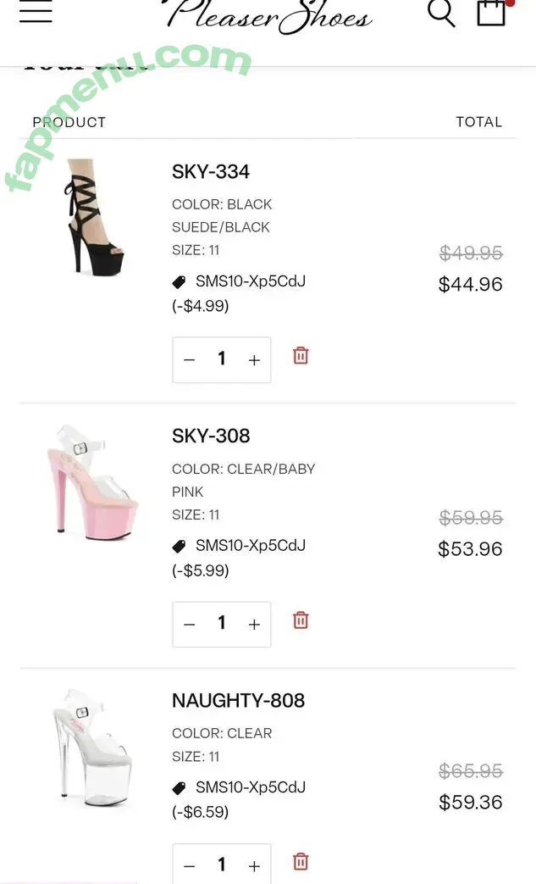Click SKY-308 coupon tag icon
Image resolution: width=536 pixels, height=884 pixels.
click(179, 547)
